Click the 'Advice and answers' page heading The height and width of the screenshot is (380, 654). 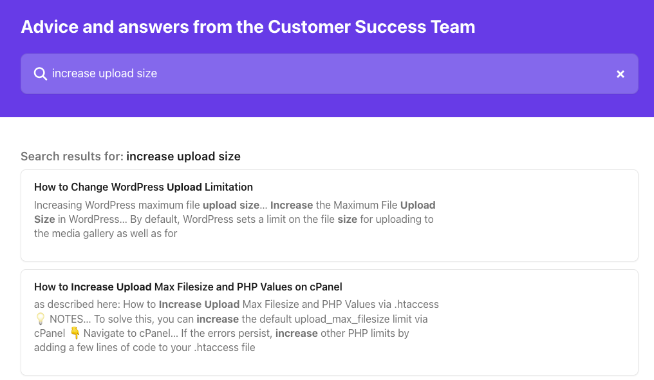click(248, 27)
